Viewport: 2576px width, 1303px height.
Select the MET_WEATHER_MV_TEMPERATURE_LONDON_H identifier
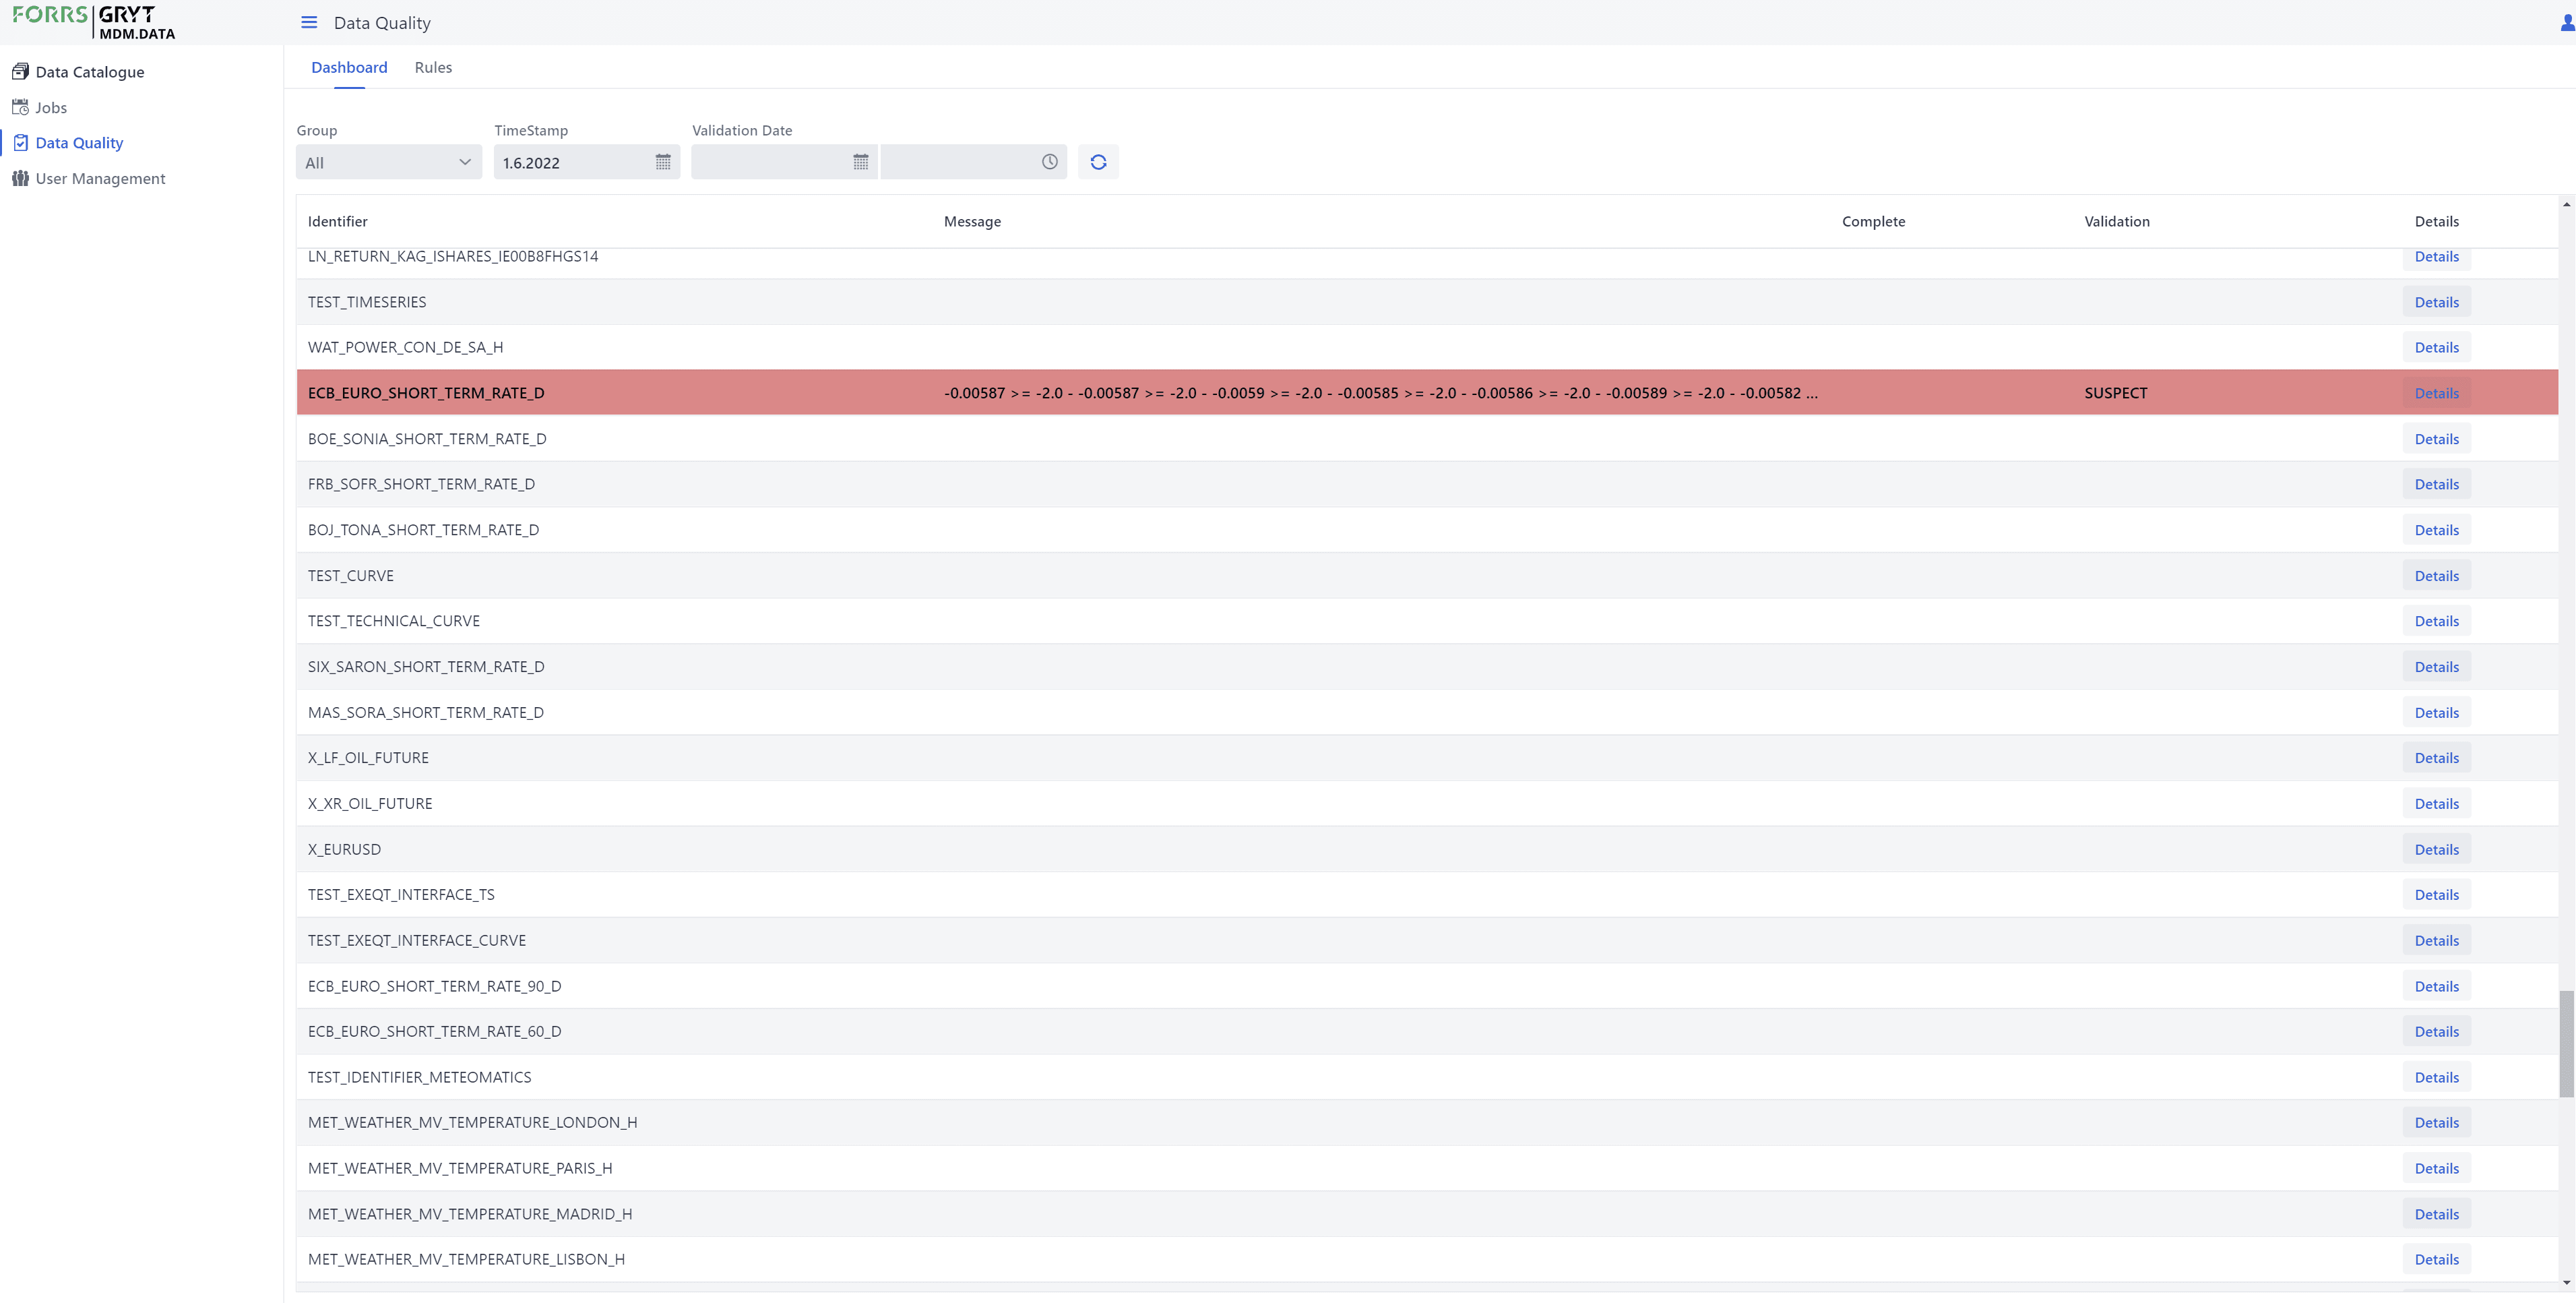pos(473,1123)
